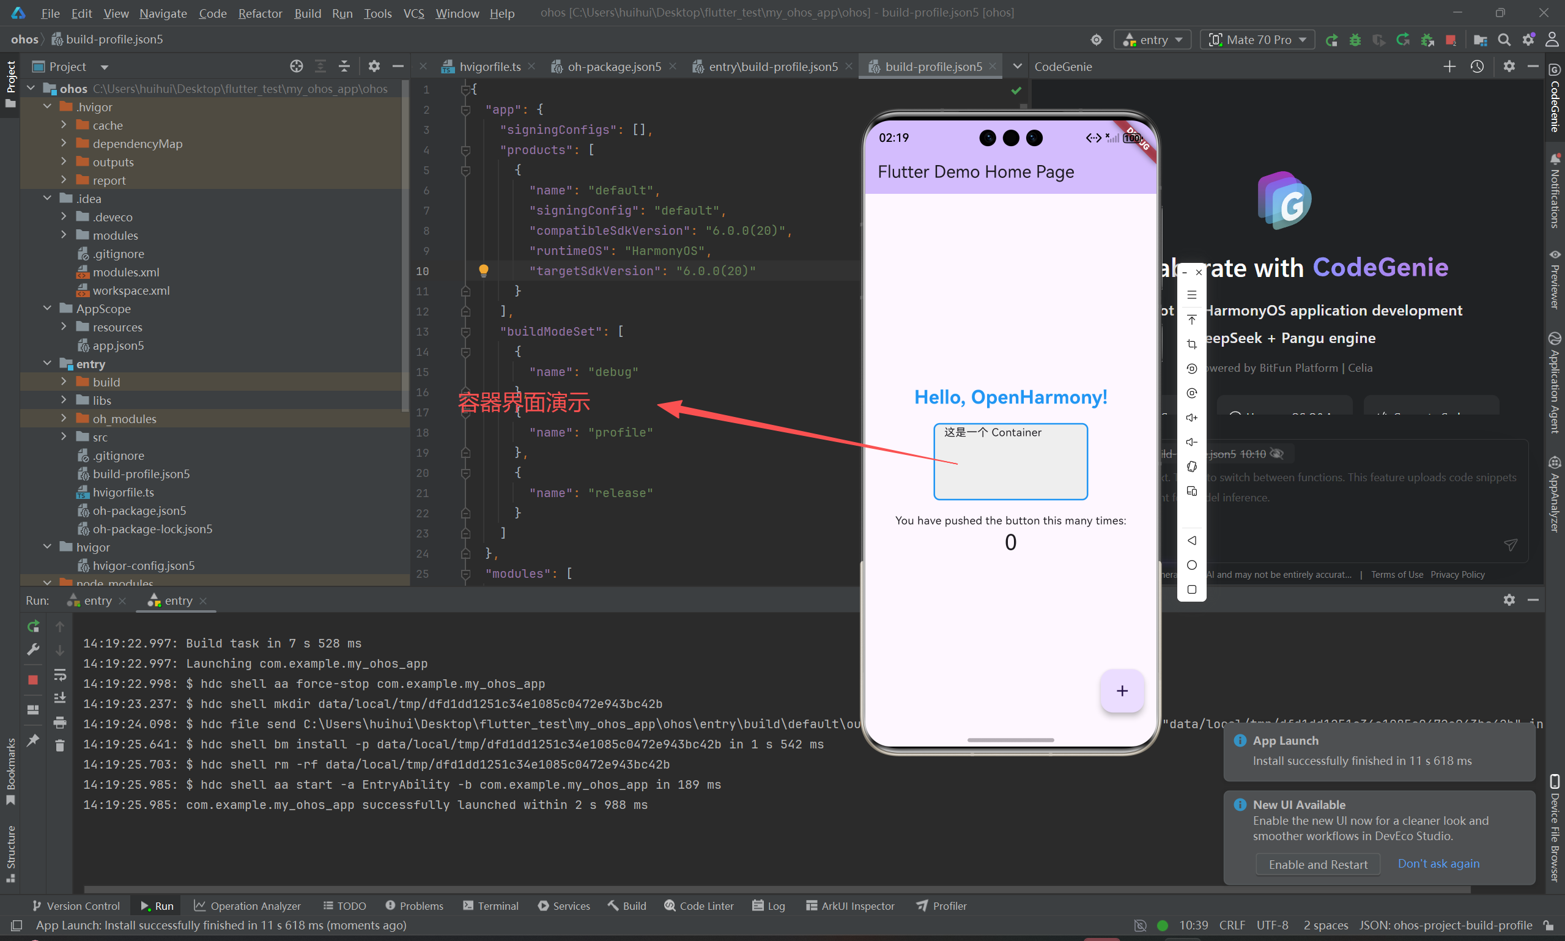This screenshot has height=941, width=1565.
Task: Click the Enable and Restart button
Action: [1318, 865]
